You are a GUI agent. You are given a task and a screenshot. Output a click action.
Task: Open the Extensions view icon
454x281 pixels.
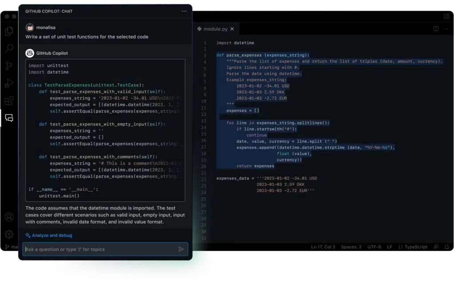[9, 101]
